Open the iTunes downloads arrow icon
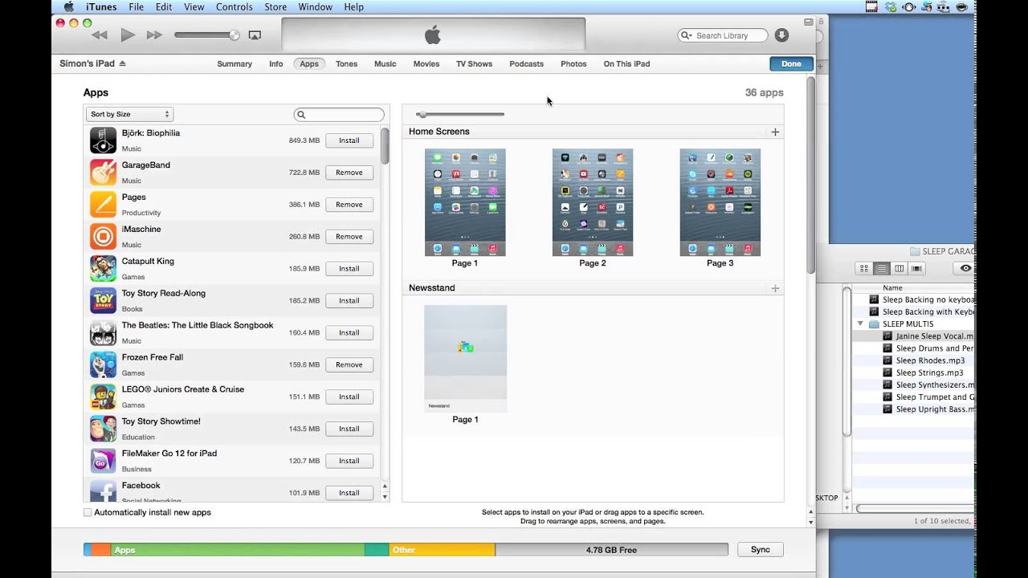Image resolution: width=1028 pixels, height=578 pixels. point(781,35)
